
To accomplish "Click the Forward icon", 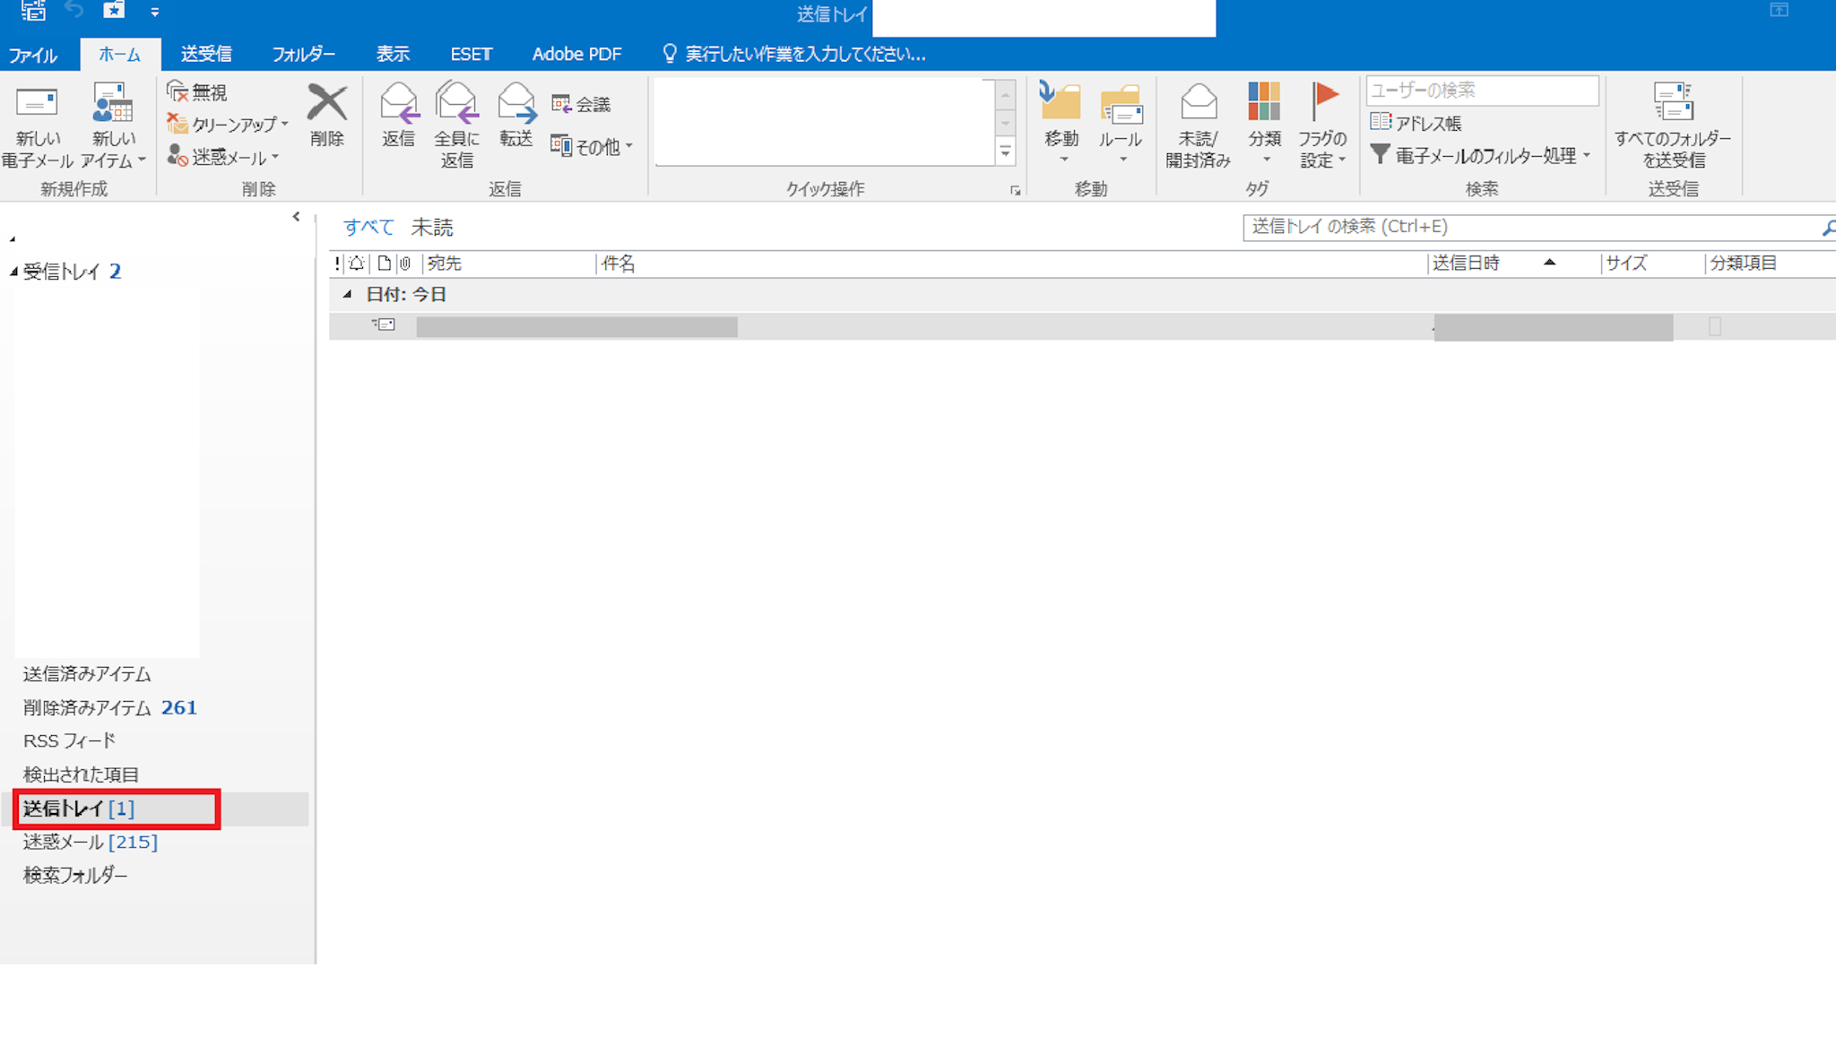I will pos(516,104).
